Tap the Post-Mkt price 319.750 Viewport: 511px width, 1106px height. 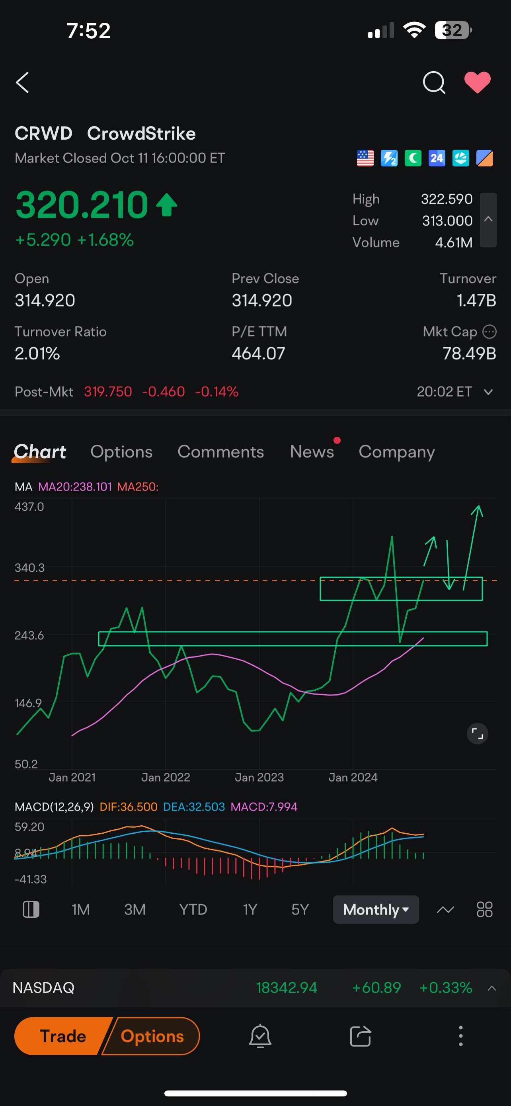[x=108, y=392]
